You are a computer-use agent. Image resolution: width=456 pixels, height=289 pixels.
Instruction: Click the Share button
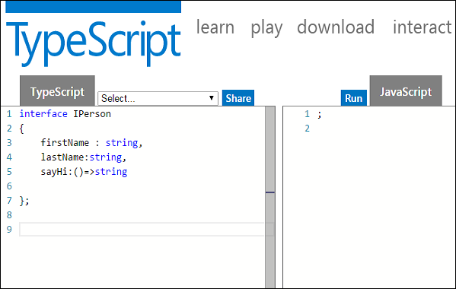(238, 98)
